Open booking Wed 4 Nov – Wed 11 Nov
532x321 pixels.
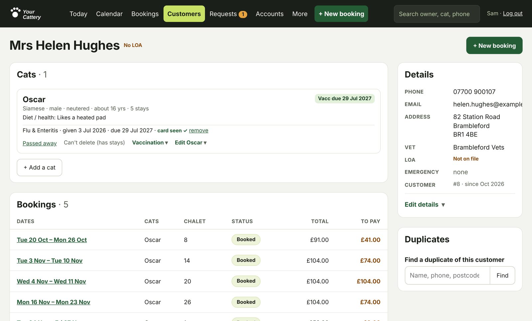[52, 281]
